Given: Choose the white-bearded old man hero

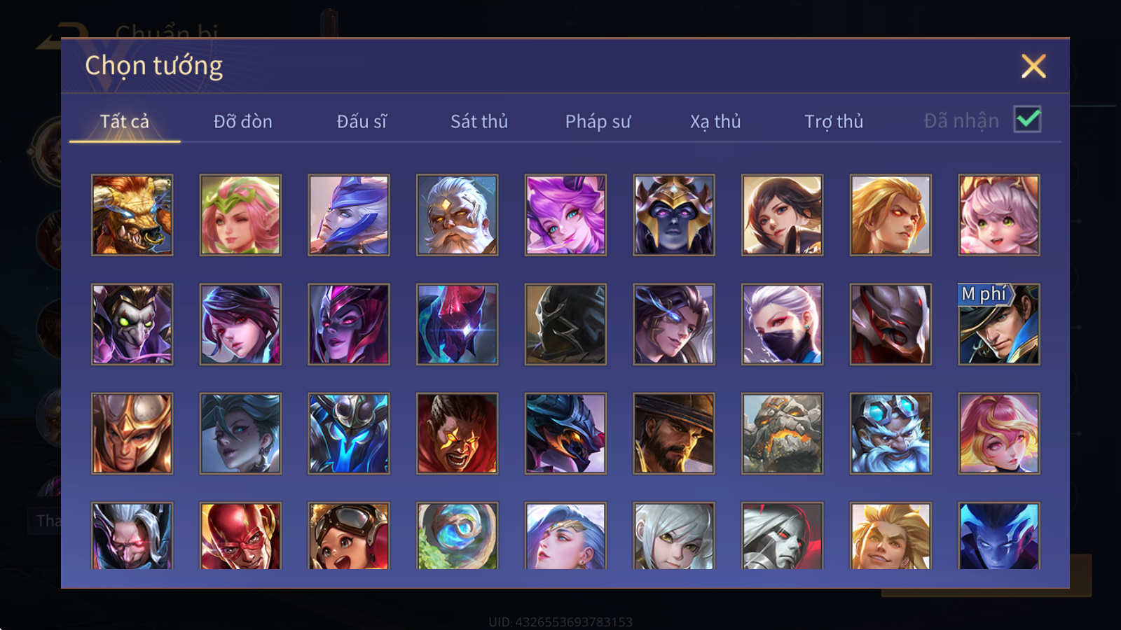Looking at the screenshot, I should pyautogui.click(x=457, y=215).
